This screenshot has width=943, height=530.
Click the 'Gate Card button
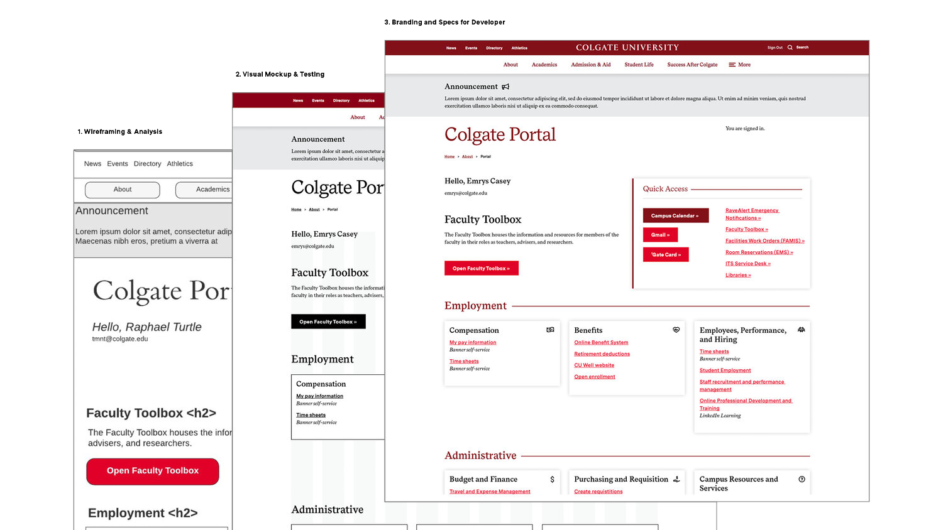point(666,254)
